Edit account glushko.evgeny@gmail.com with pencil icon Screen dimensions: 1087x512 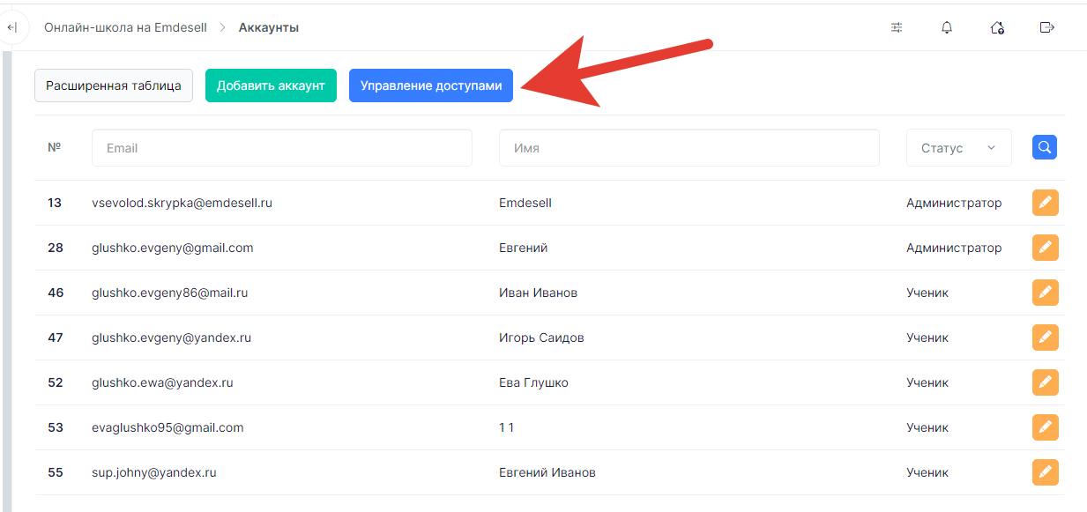pyautogui.click(x=1046, y=248)
